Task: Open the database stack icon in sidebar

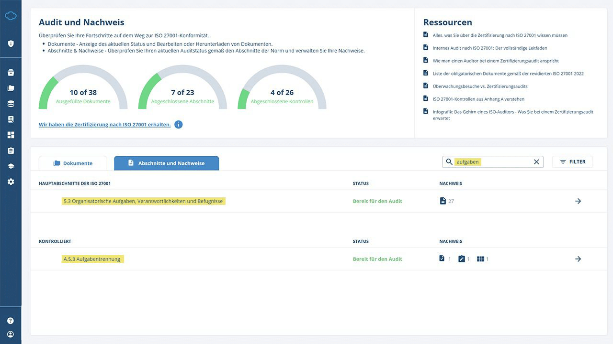Action: [x=11, y=104]
